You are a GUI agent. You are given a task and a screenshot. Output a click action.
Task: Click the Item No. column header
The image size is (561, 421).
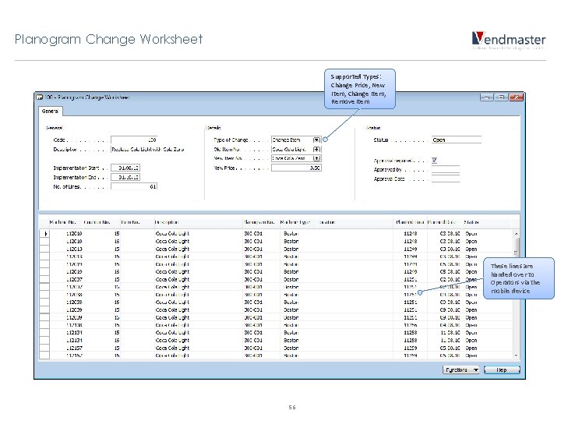[136, 222]
